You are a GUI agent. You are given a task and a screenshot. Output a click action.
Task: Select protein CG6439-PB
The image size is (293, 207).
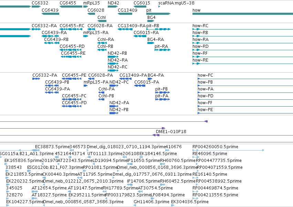point(57,82)
